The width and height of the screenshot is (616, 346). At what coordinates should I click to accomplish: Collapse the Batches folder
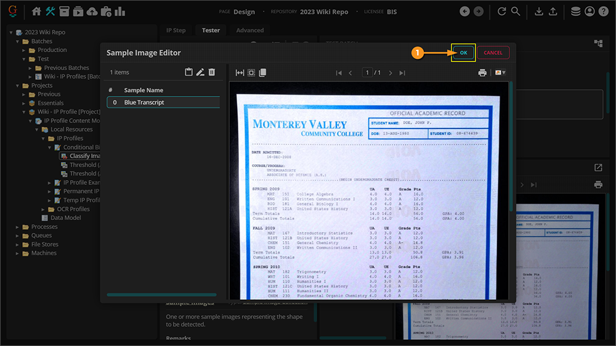(17, 41)
